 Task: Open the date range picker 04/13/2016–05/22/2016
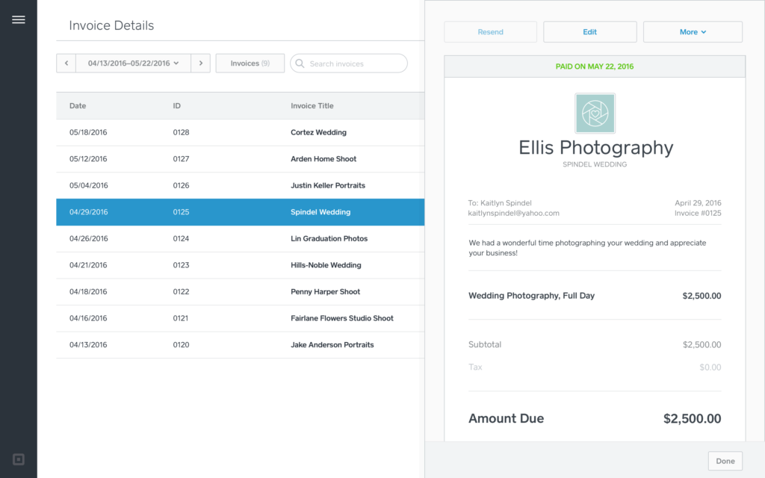pos(133,63)
